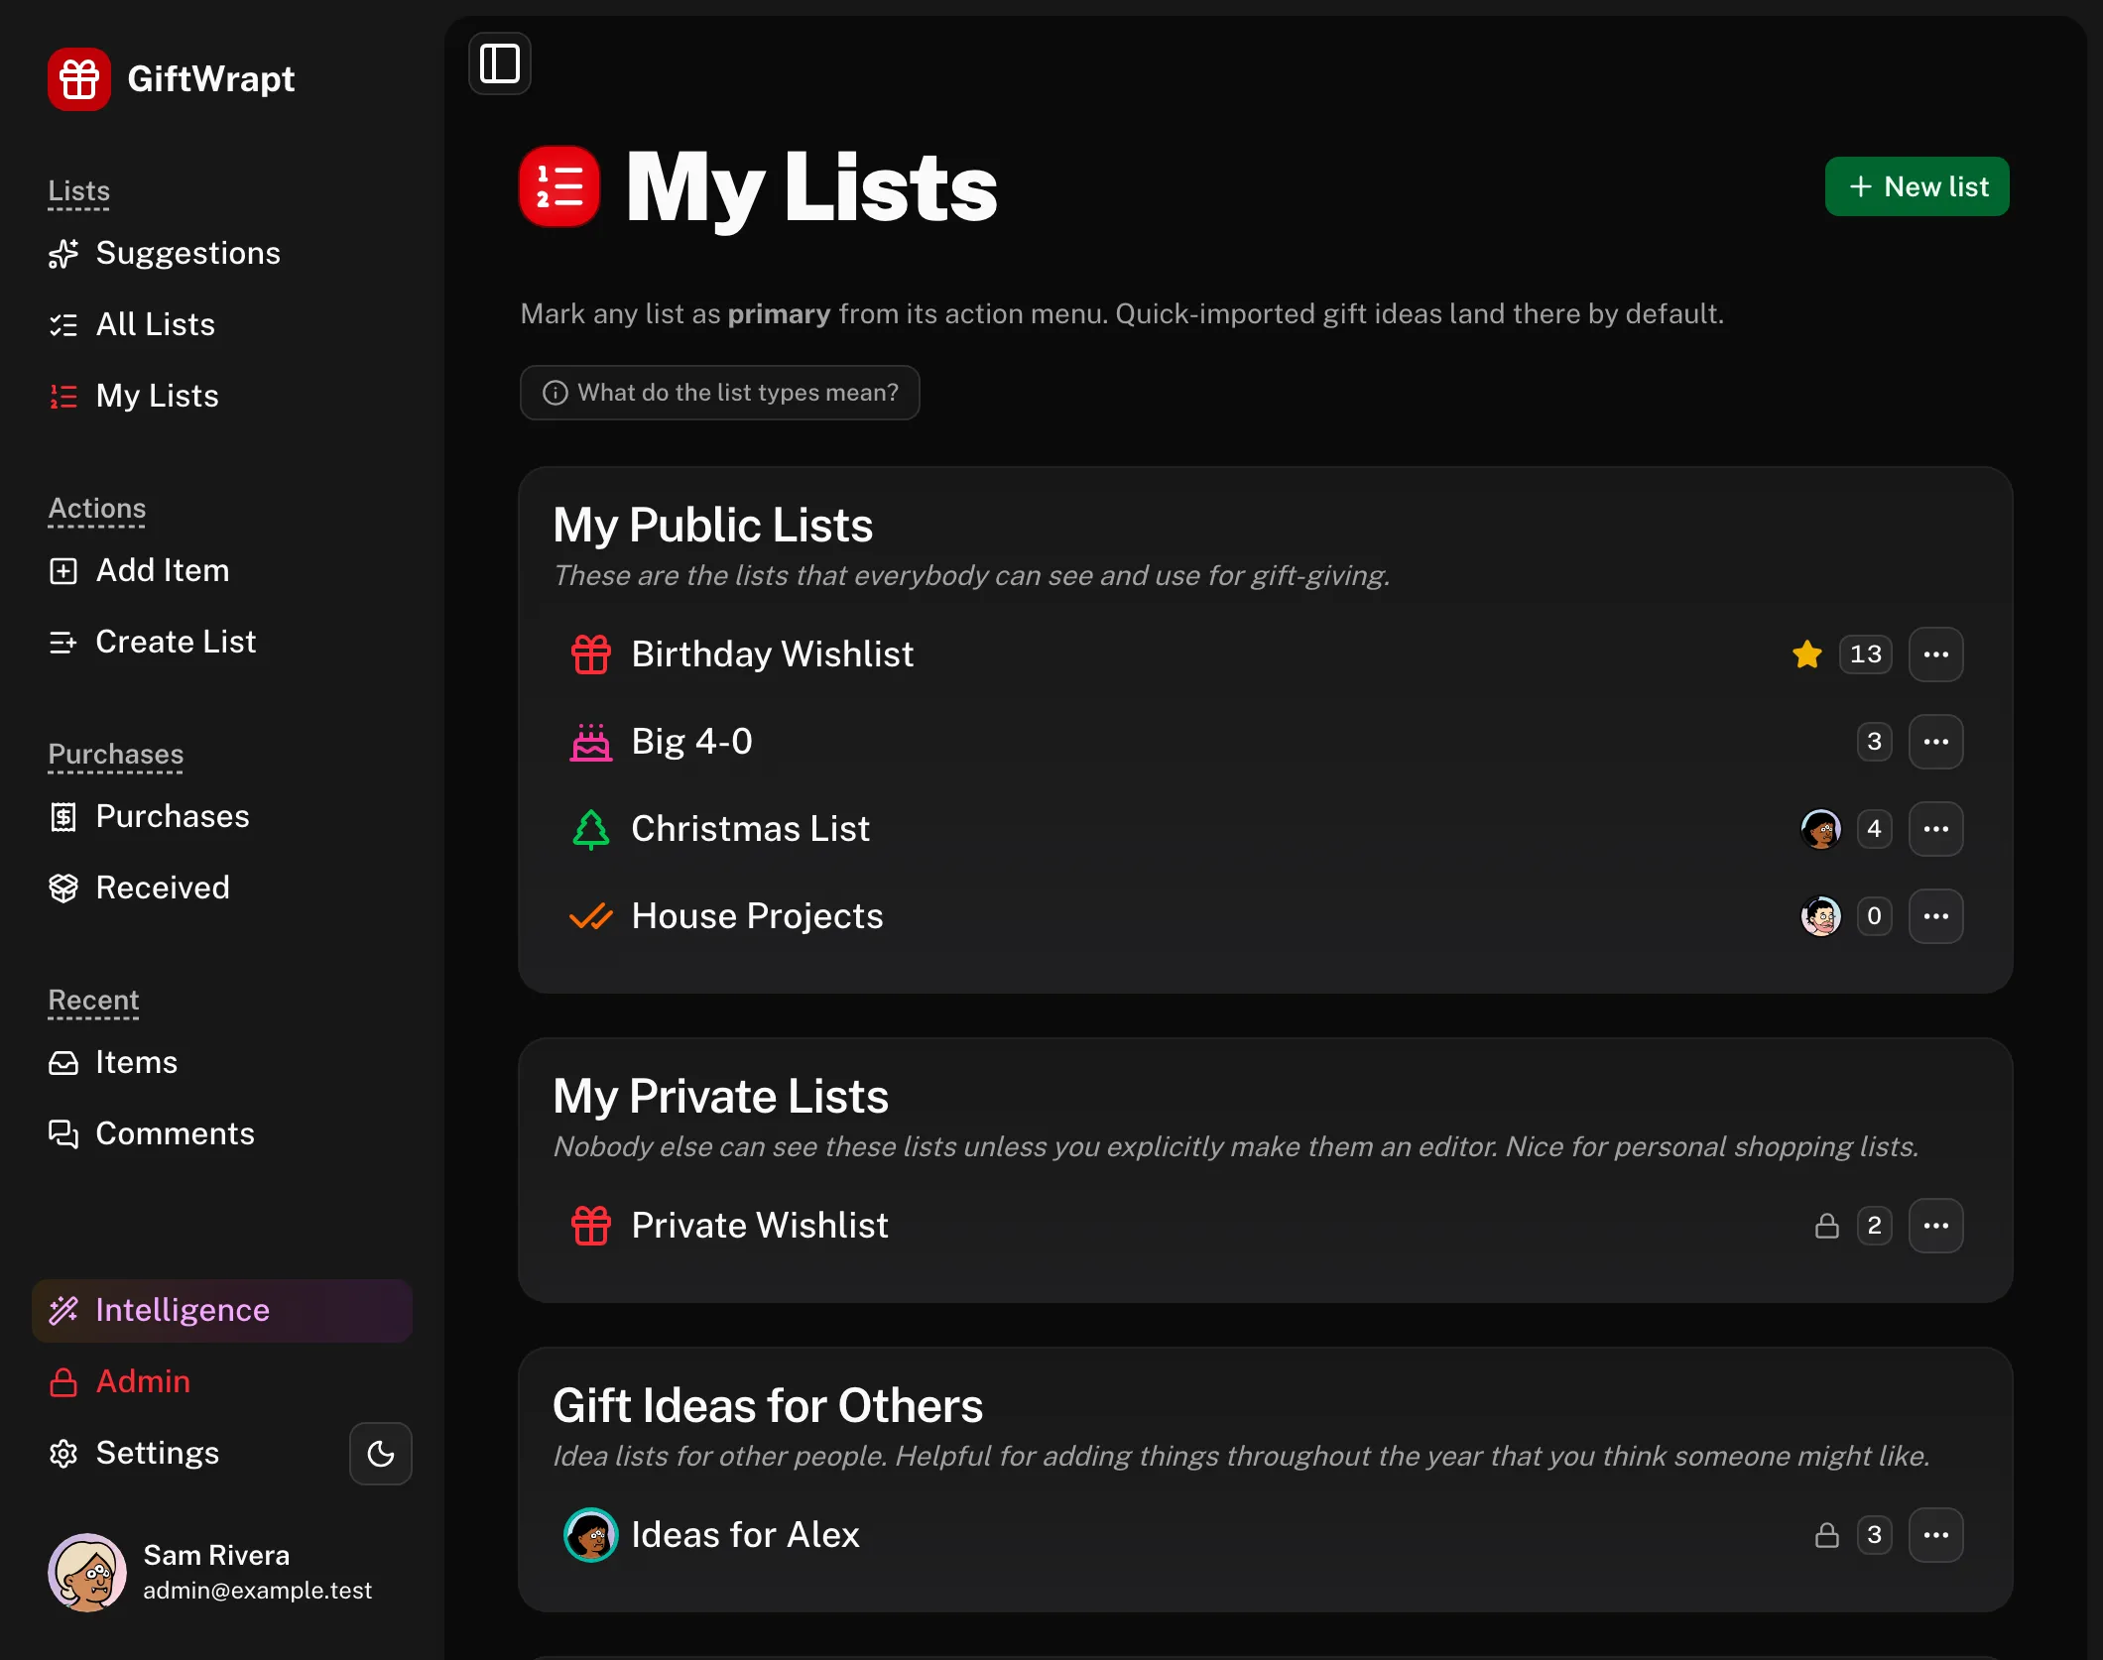Image resolution: width=2103 pixels, height=1660 pixels.
Task: Click the checklist icon next to All Lists
Action: coord(63,325)
